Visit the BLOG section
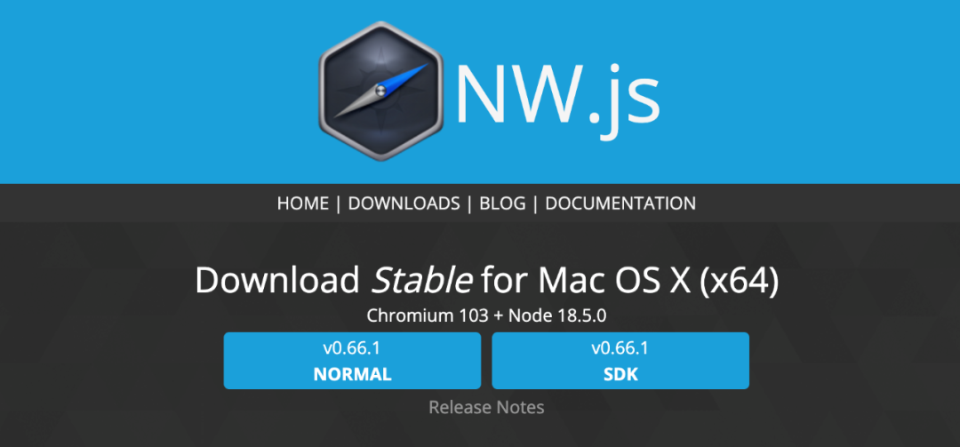The height and width of the screenshot is (447, 960). coord(502,204)
